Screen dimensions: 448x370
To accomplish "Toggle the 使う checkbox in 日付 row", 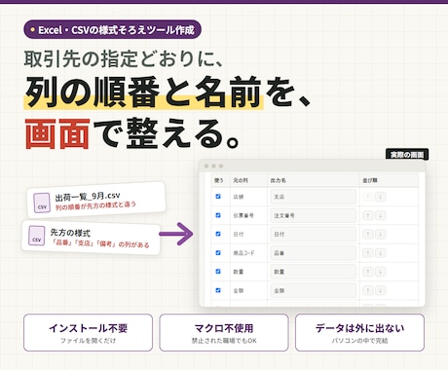I will [x=218, y=234].
